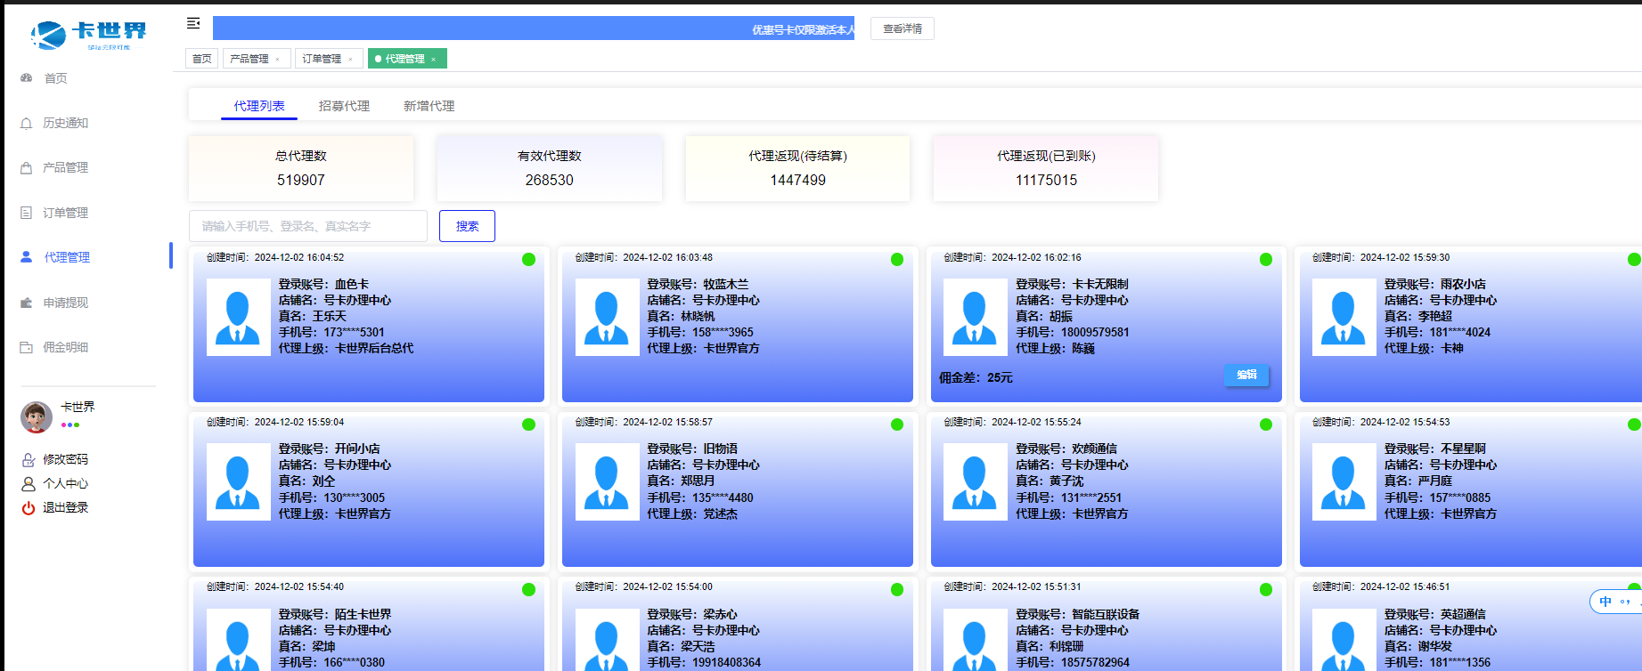Collapse the sidebar with the hamburger icon

pyautogui.click(x=193, y=23)
